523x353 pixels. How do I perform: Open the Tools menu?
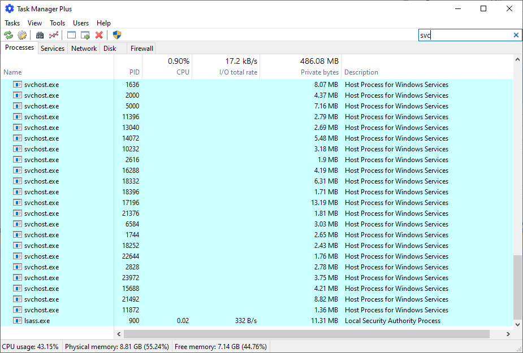pos(57,23)
